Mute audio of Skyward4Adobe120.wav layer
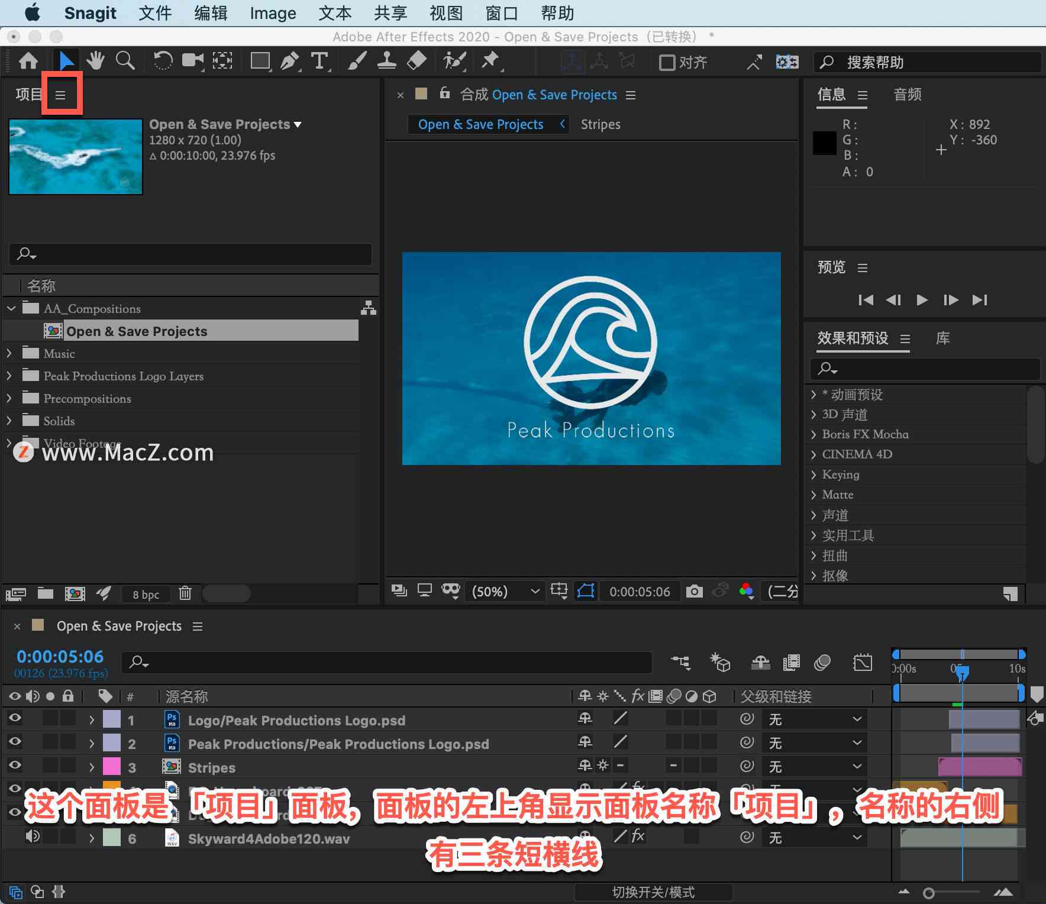Viewport: 1046px width, 904px height. [33, 836]
